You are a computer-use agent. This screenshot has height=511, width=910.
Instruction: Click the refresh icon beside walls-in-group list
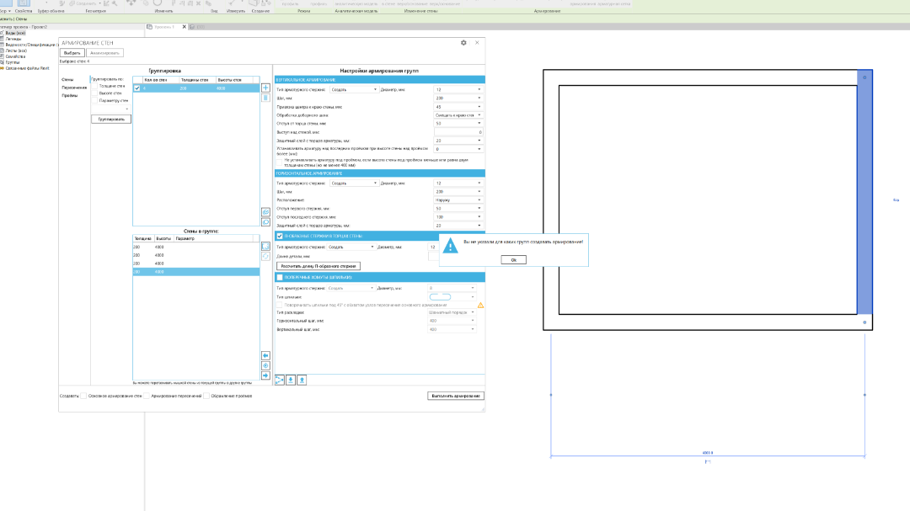coord(265,257)
